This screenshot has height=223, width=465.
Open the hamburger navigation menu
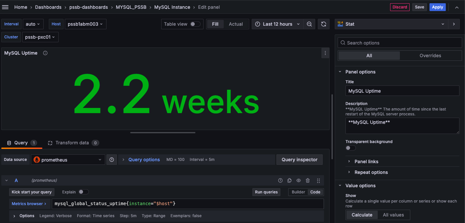[5, 7]
